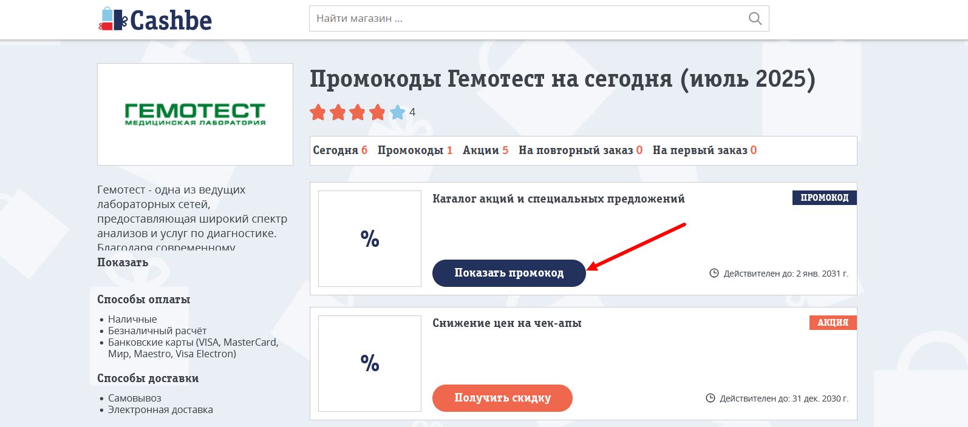Screen dimensions: 968x427
Task: Click the fifth blue rating star
Action: (398, 112)
